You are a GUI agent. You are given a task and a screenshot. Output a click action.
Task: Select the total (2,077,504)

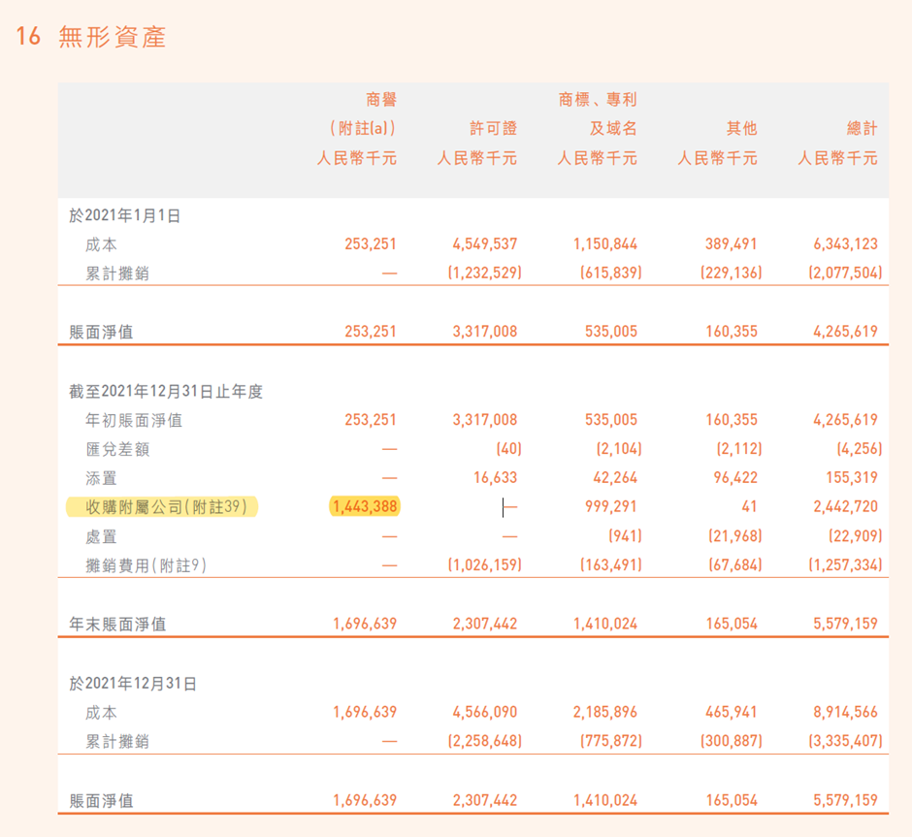(x=845, y=273)
